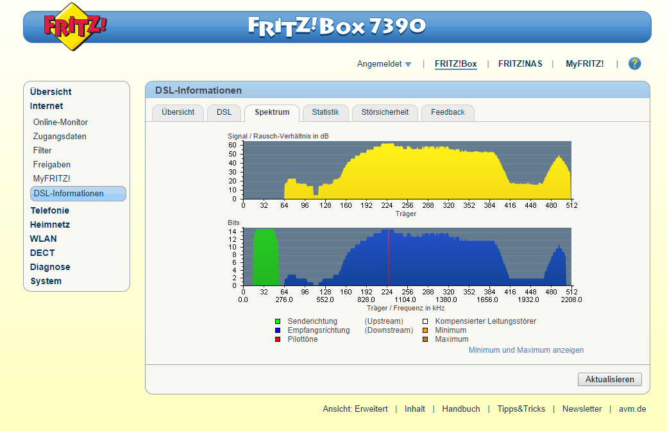The width and height of the screenshot is (667, 431).
Task: Open the Handbuch footer link
Action: pyautogui.click(x=460, y=409)
